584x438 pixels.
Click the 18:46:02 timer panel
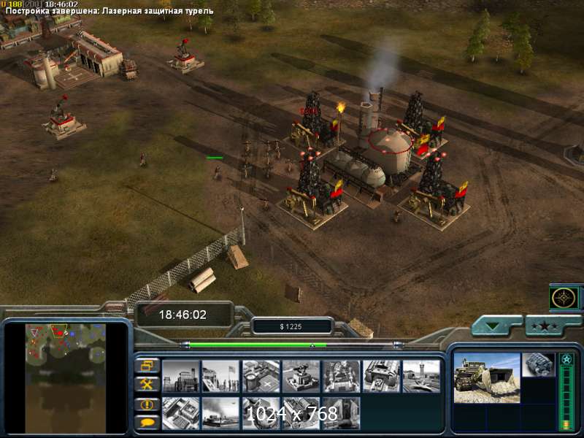[x=183, y=315]
